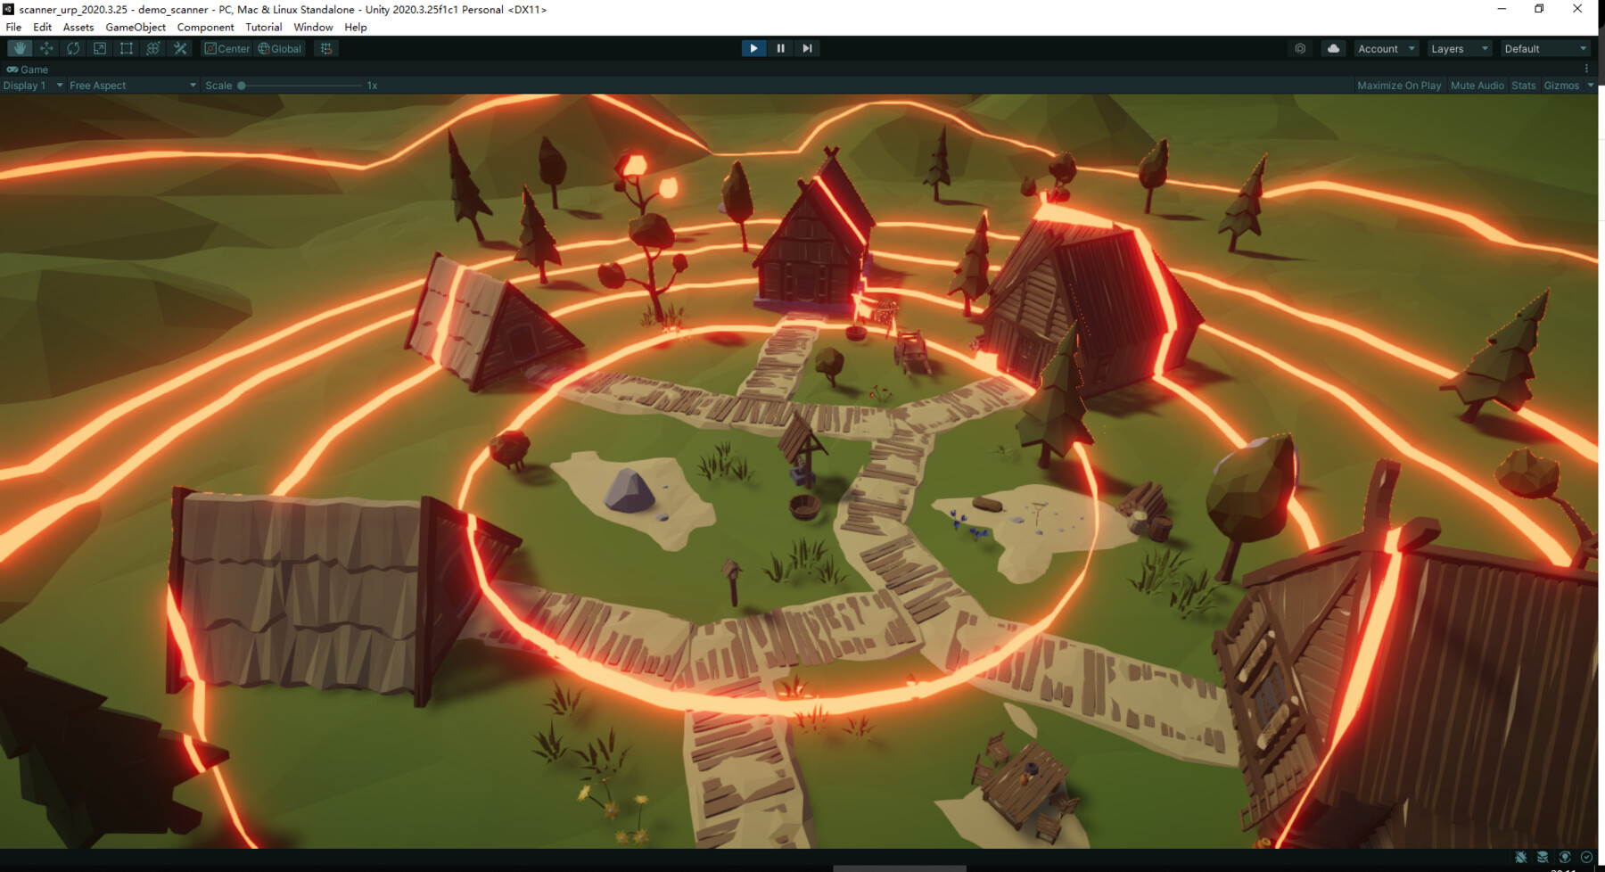Click the Mute Audio button
This screenshot has width=1605, height=872.
(1477, 85)
